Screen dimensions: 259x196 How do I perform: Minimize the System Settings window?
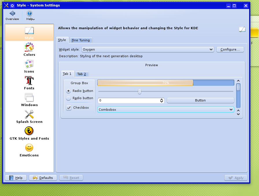228,6
